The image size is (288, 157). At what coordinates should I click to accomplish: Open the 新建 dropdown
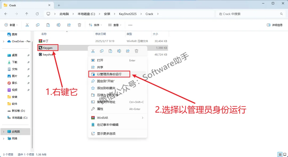(11, 25)
